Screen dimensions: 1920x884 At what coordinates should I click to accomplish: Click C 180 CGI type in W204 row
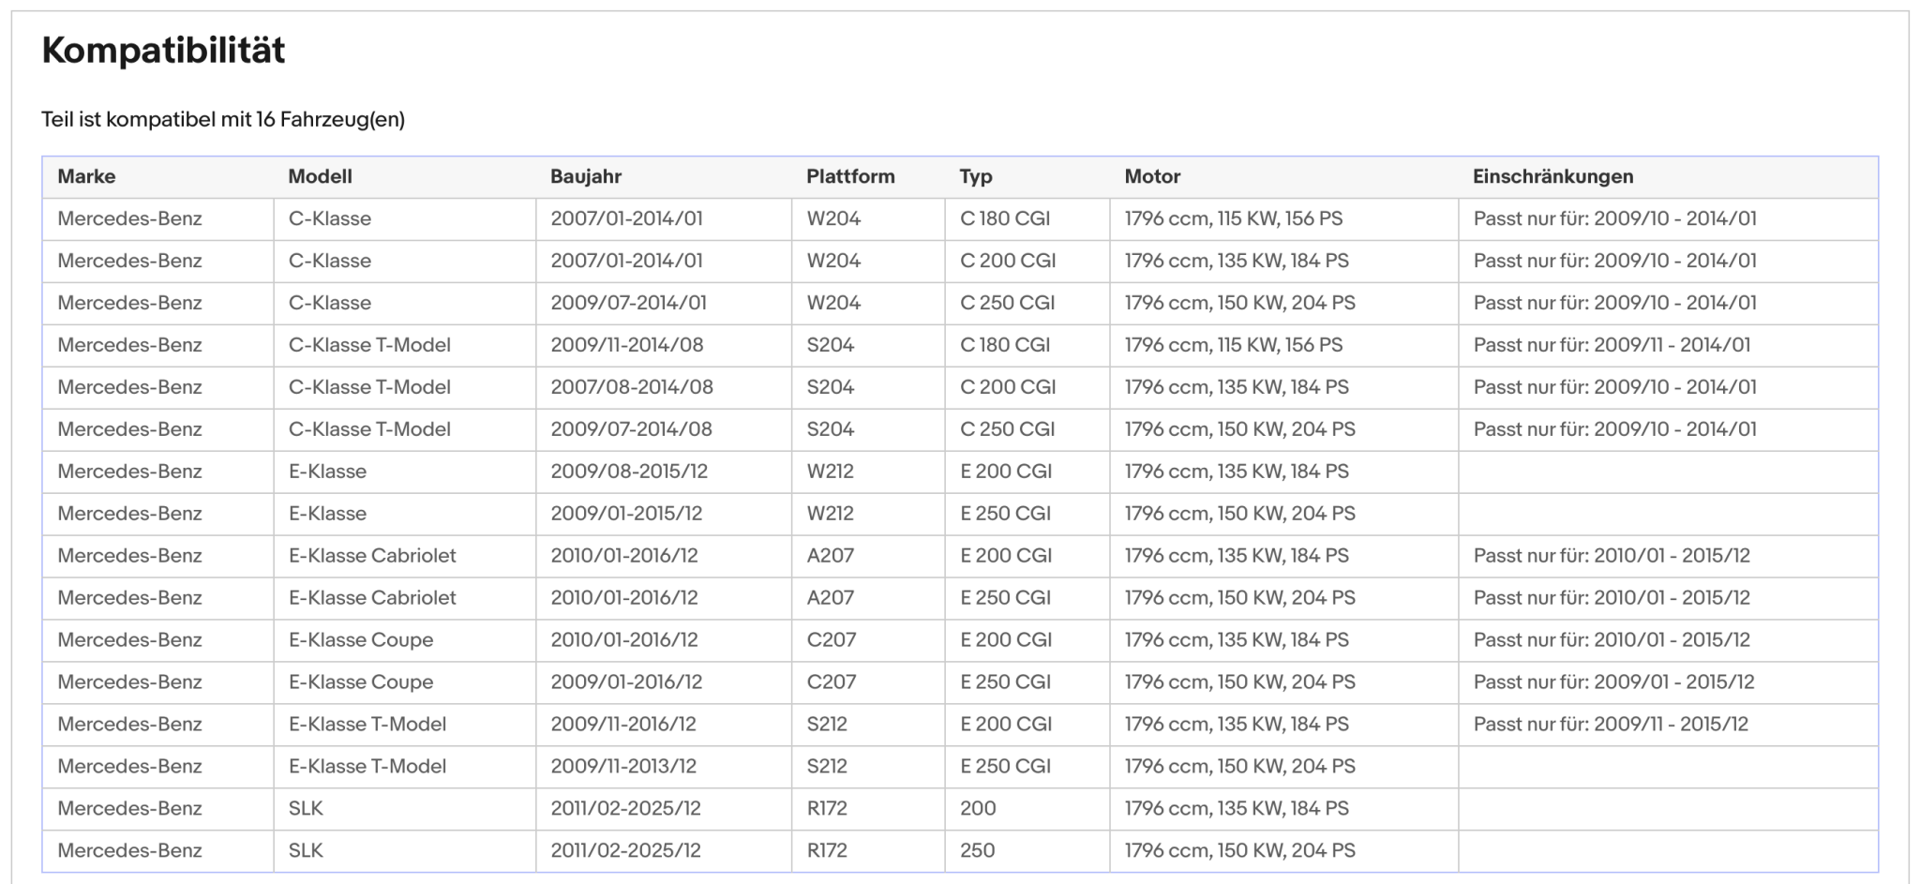[x=1005, y=218]
